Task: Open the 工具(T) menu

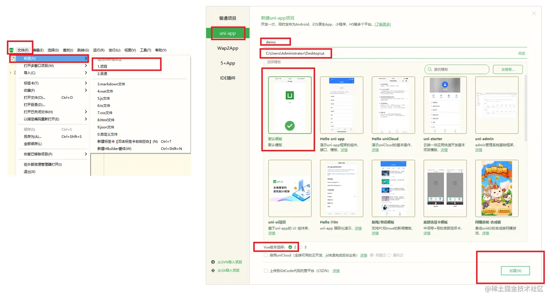Action: 145,50
